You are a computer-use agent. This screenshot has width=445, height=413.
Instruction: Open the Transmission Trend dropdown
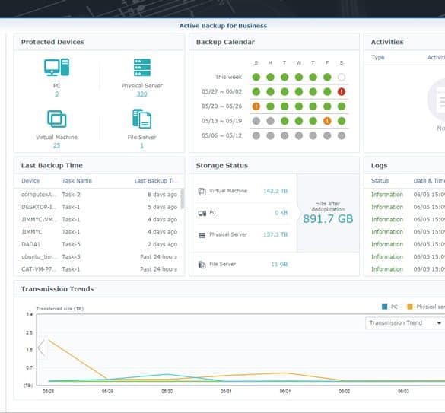405,323
